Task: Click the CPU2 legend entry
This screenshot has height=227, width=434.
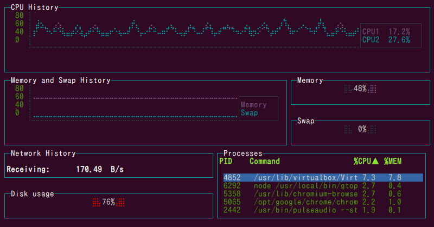Action: pyautogui.click(x=386, y=40)
